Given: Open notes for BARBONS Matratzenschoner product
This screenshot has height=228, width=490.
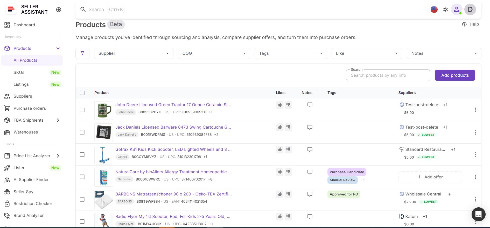Looking at the screenshot, I should pyautogui.click(x=310, y=194).
